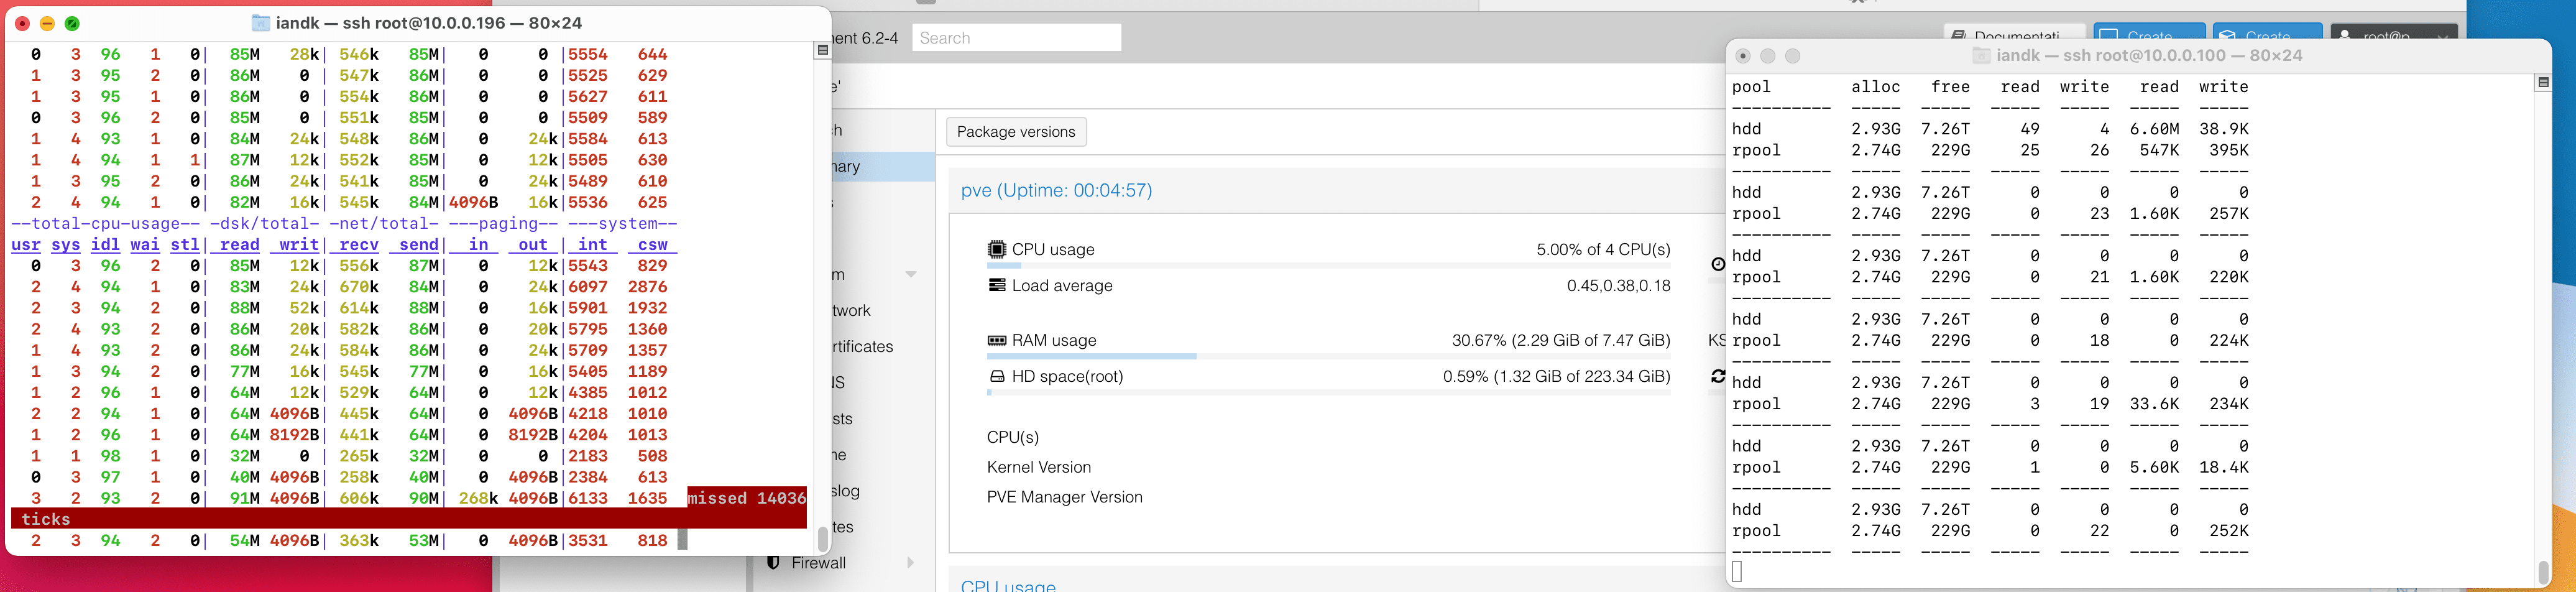The image size is (2576, 592).
Task: Expand the Firewall submenu arrow in the sidebar
Action: (x=910, y=563)
